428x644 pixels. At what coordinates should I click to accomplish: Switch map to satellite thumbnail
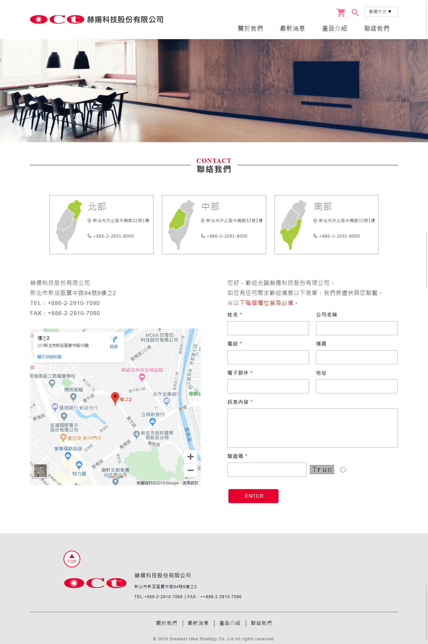(x=40, y=471)
